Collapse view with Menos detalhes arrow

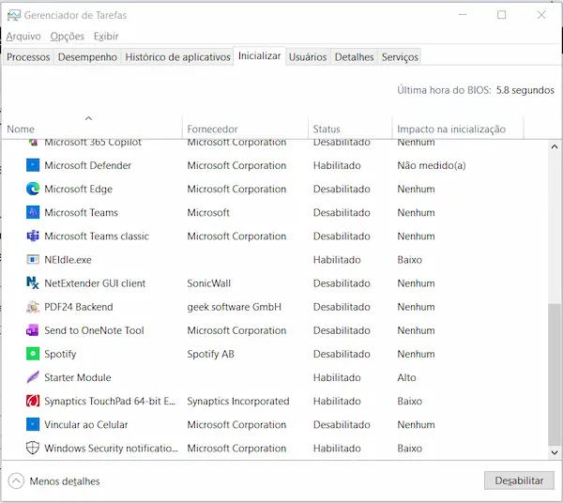pos(16,481)
